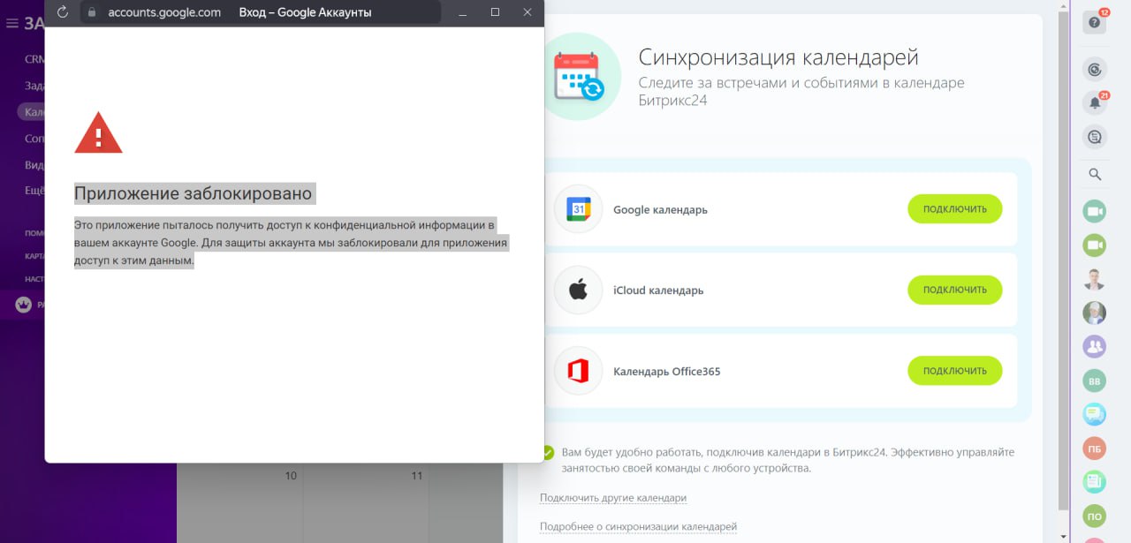The height and width of the screenshot is (543, 1131).
Task: Click the 'Google календарь' label
Action: click(x=660, y=210)
